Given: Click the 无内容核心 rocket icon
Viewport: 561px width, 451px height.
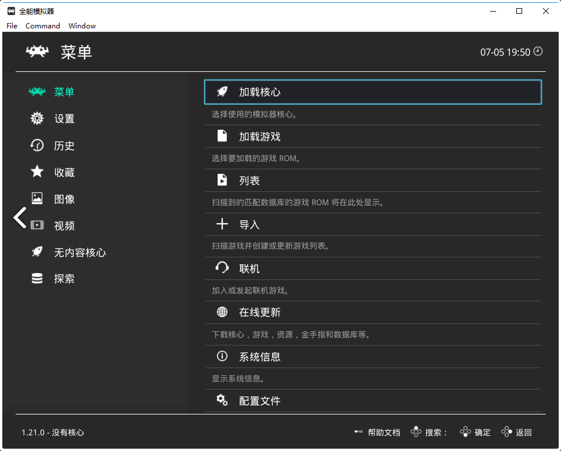Looking at the screenshot, I should pyautogui.click(x=37, y=252).
